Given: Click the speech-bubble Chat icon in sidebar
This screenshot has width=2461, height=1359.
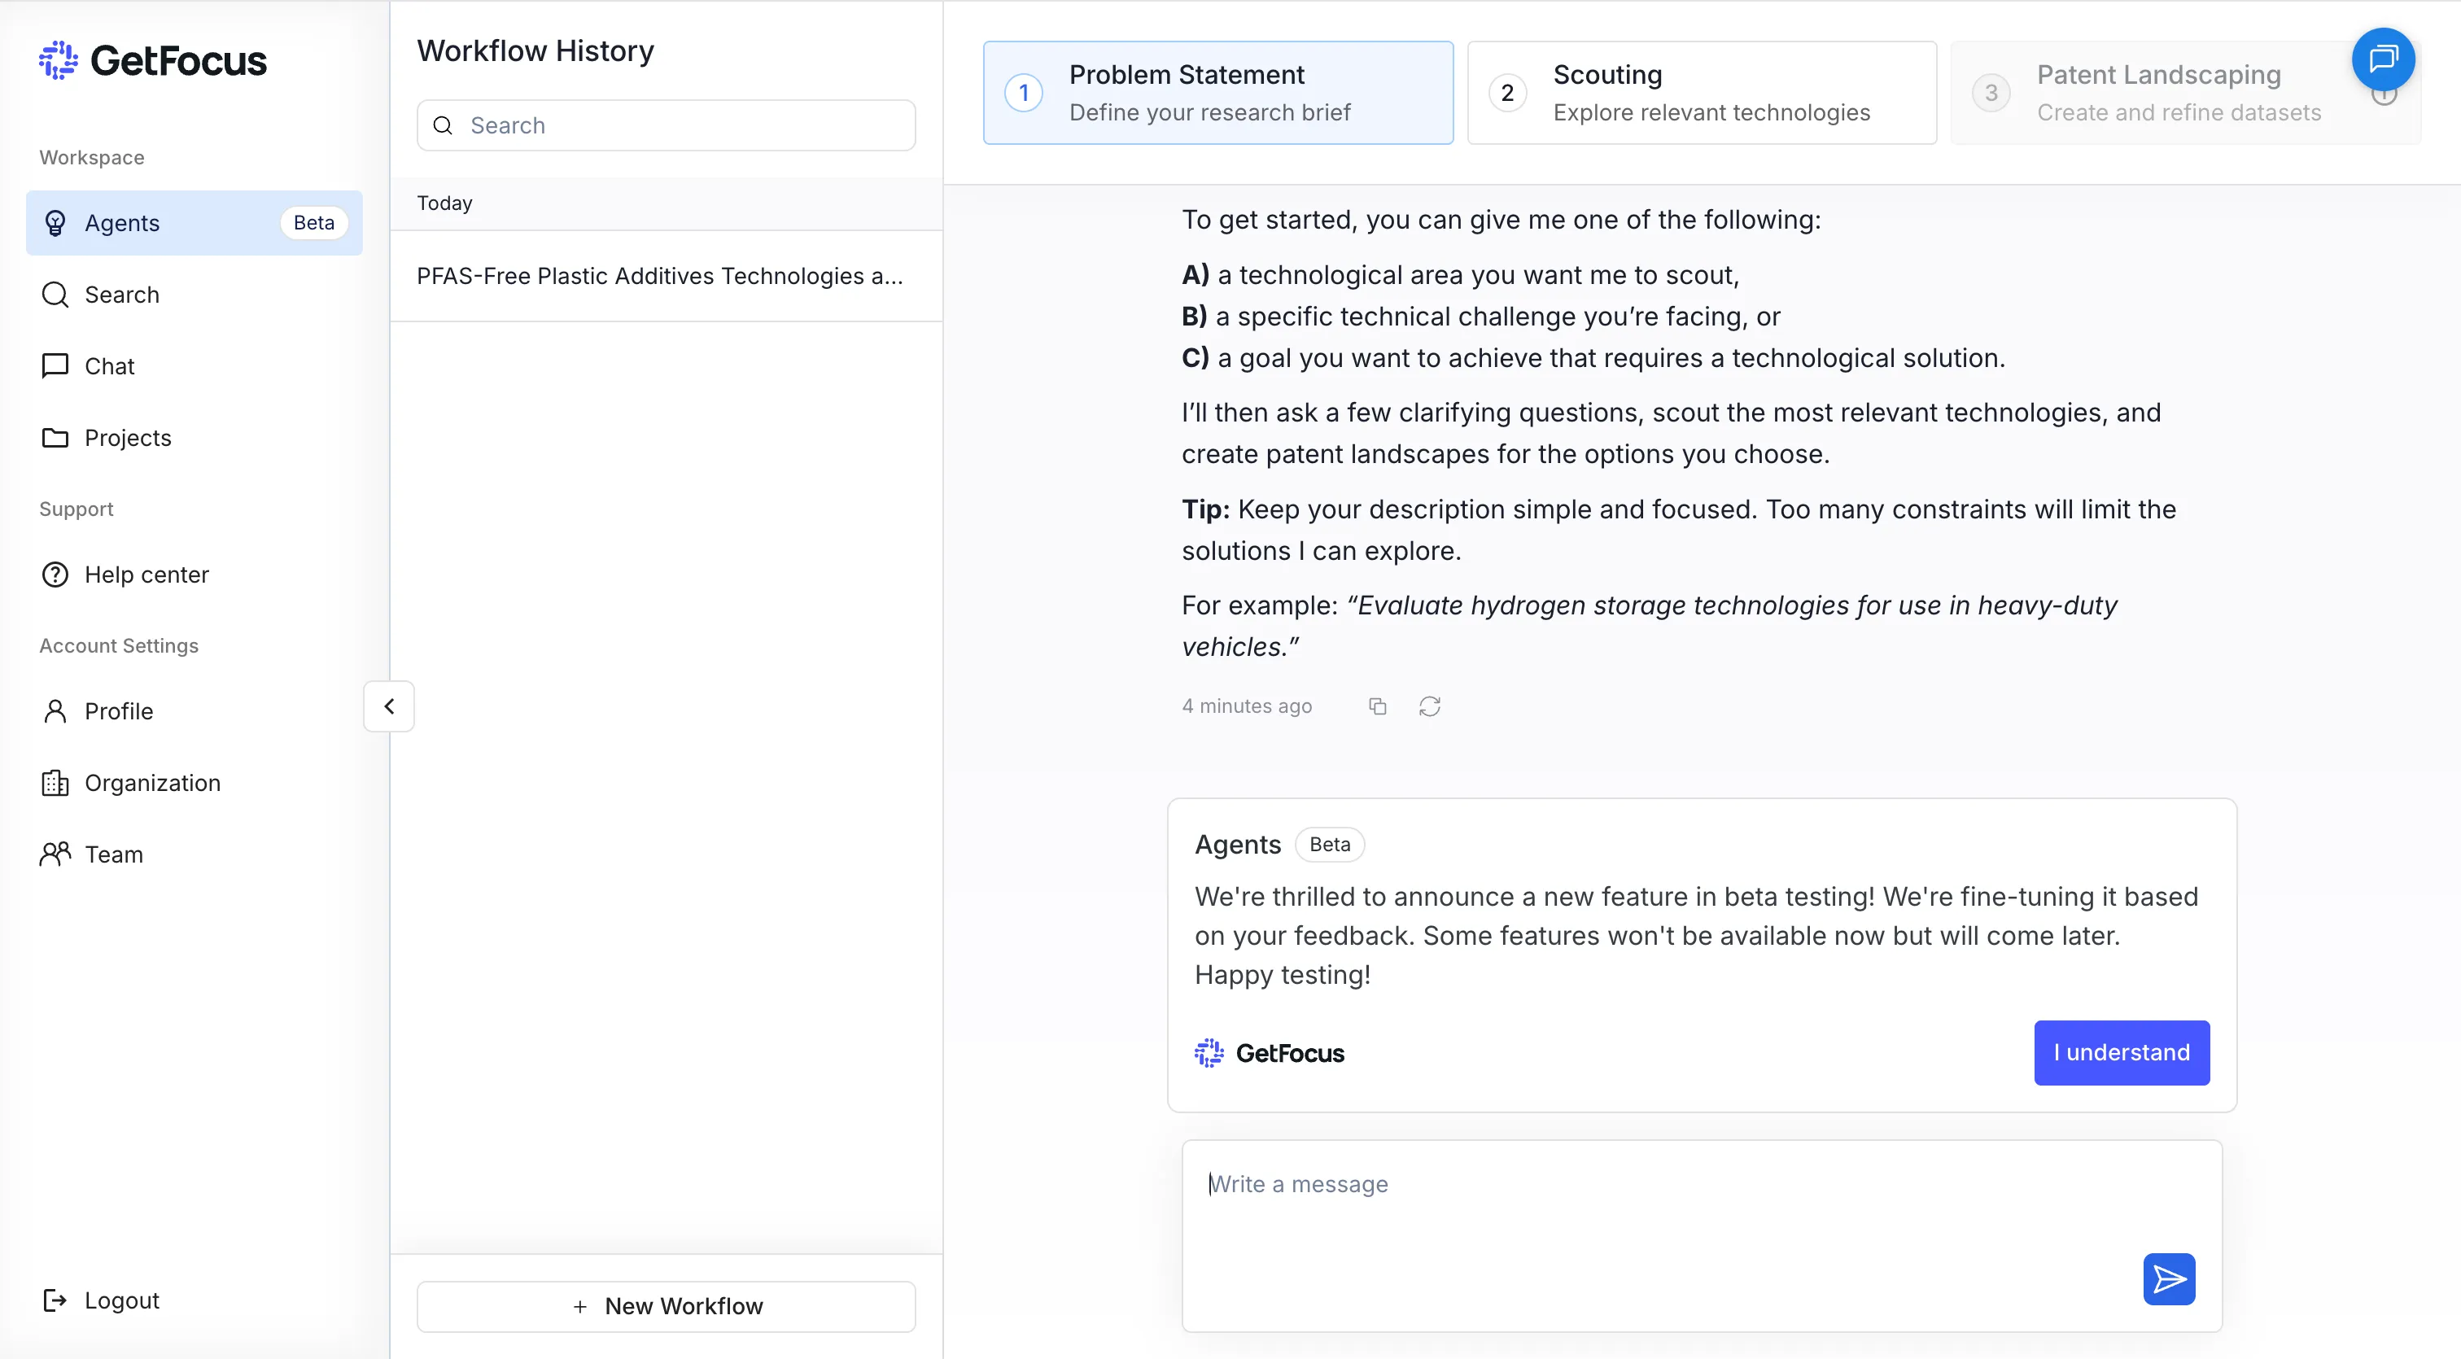Looking at the screenshot, I should [55, 365].
